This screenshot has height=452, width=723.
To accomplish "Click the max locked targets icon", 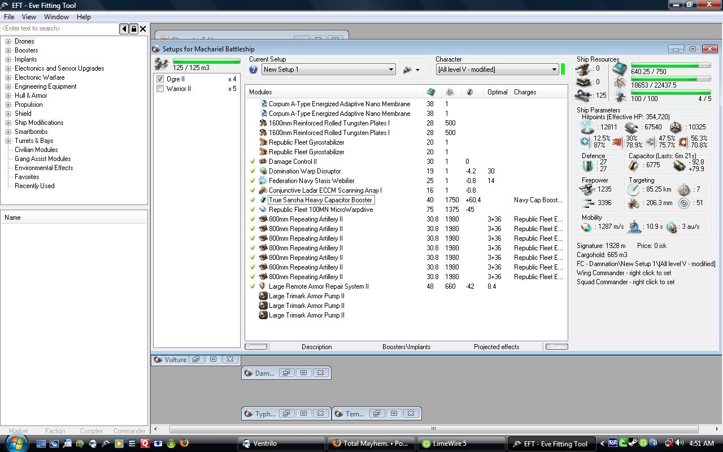I will point(683,190).
